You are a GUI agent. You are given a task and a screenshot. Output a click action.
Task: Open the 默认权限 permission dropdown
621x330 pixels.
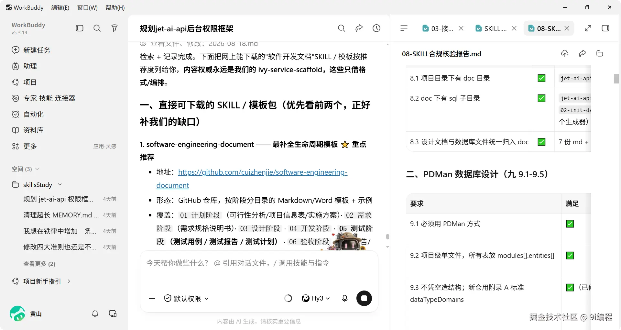[x=186, y=298]
